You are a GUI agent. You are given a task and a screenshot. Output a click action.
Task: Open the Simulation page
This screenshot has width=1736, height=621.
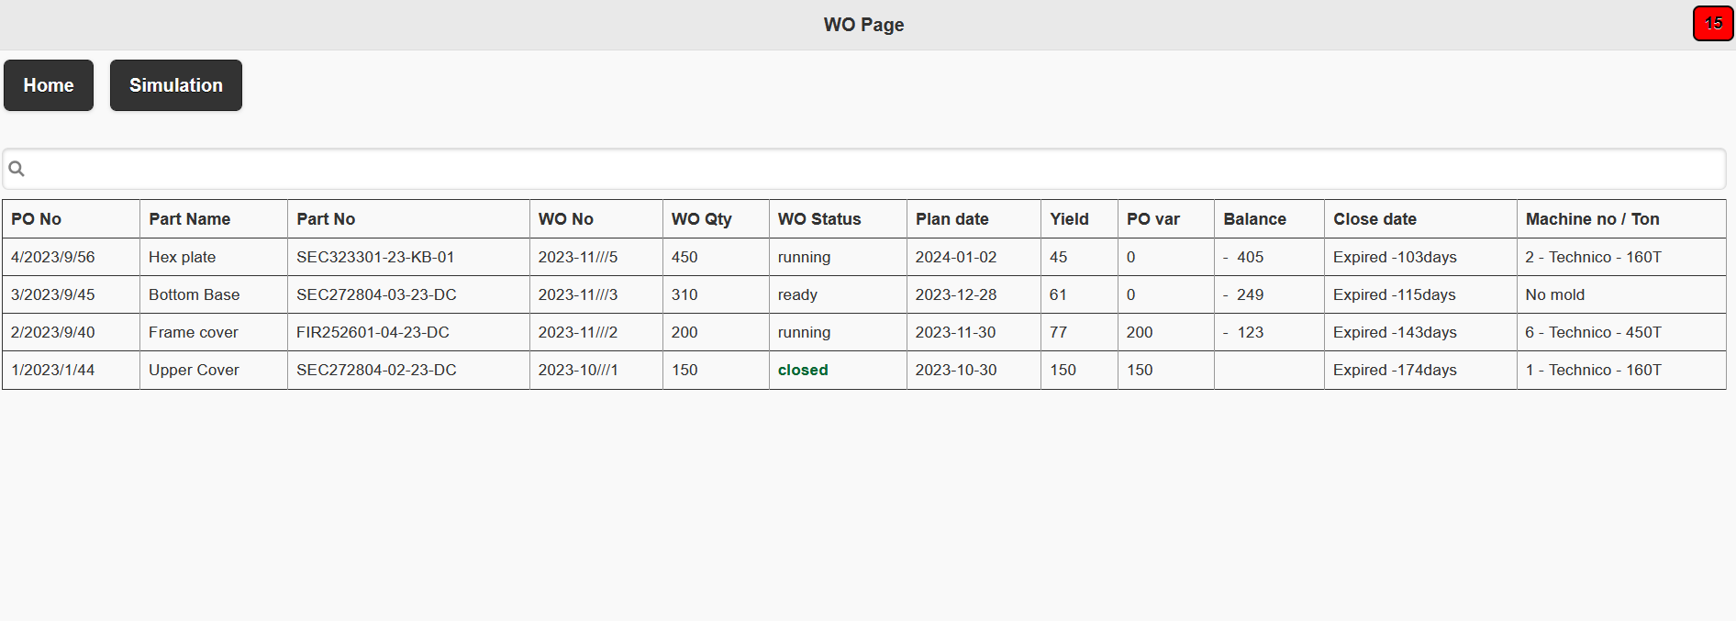[x=175, y=85]
